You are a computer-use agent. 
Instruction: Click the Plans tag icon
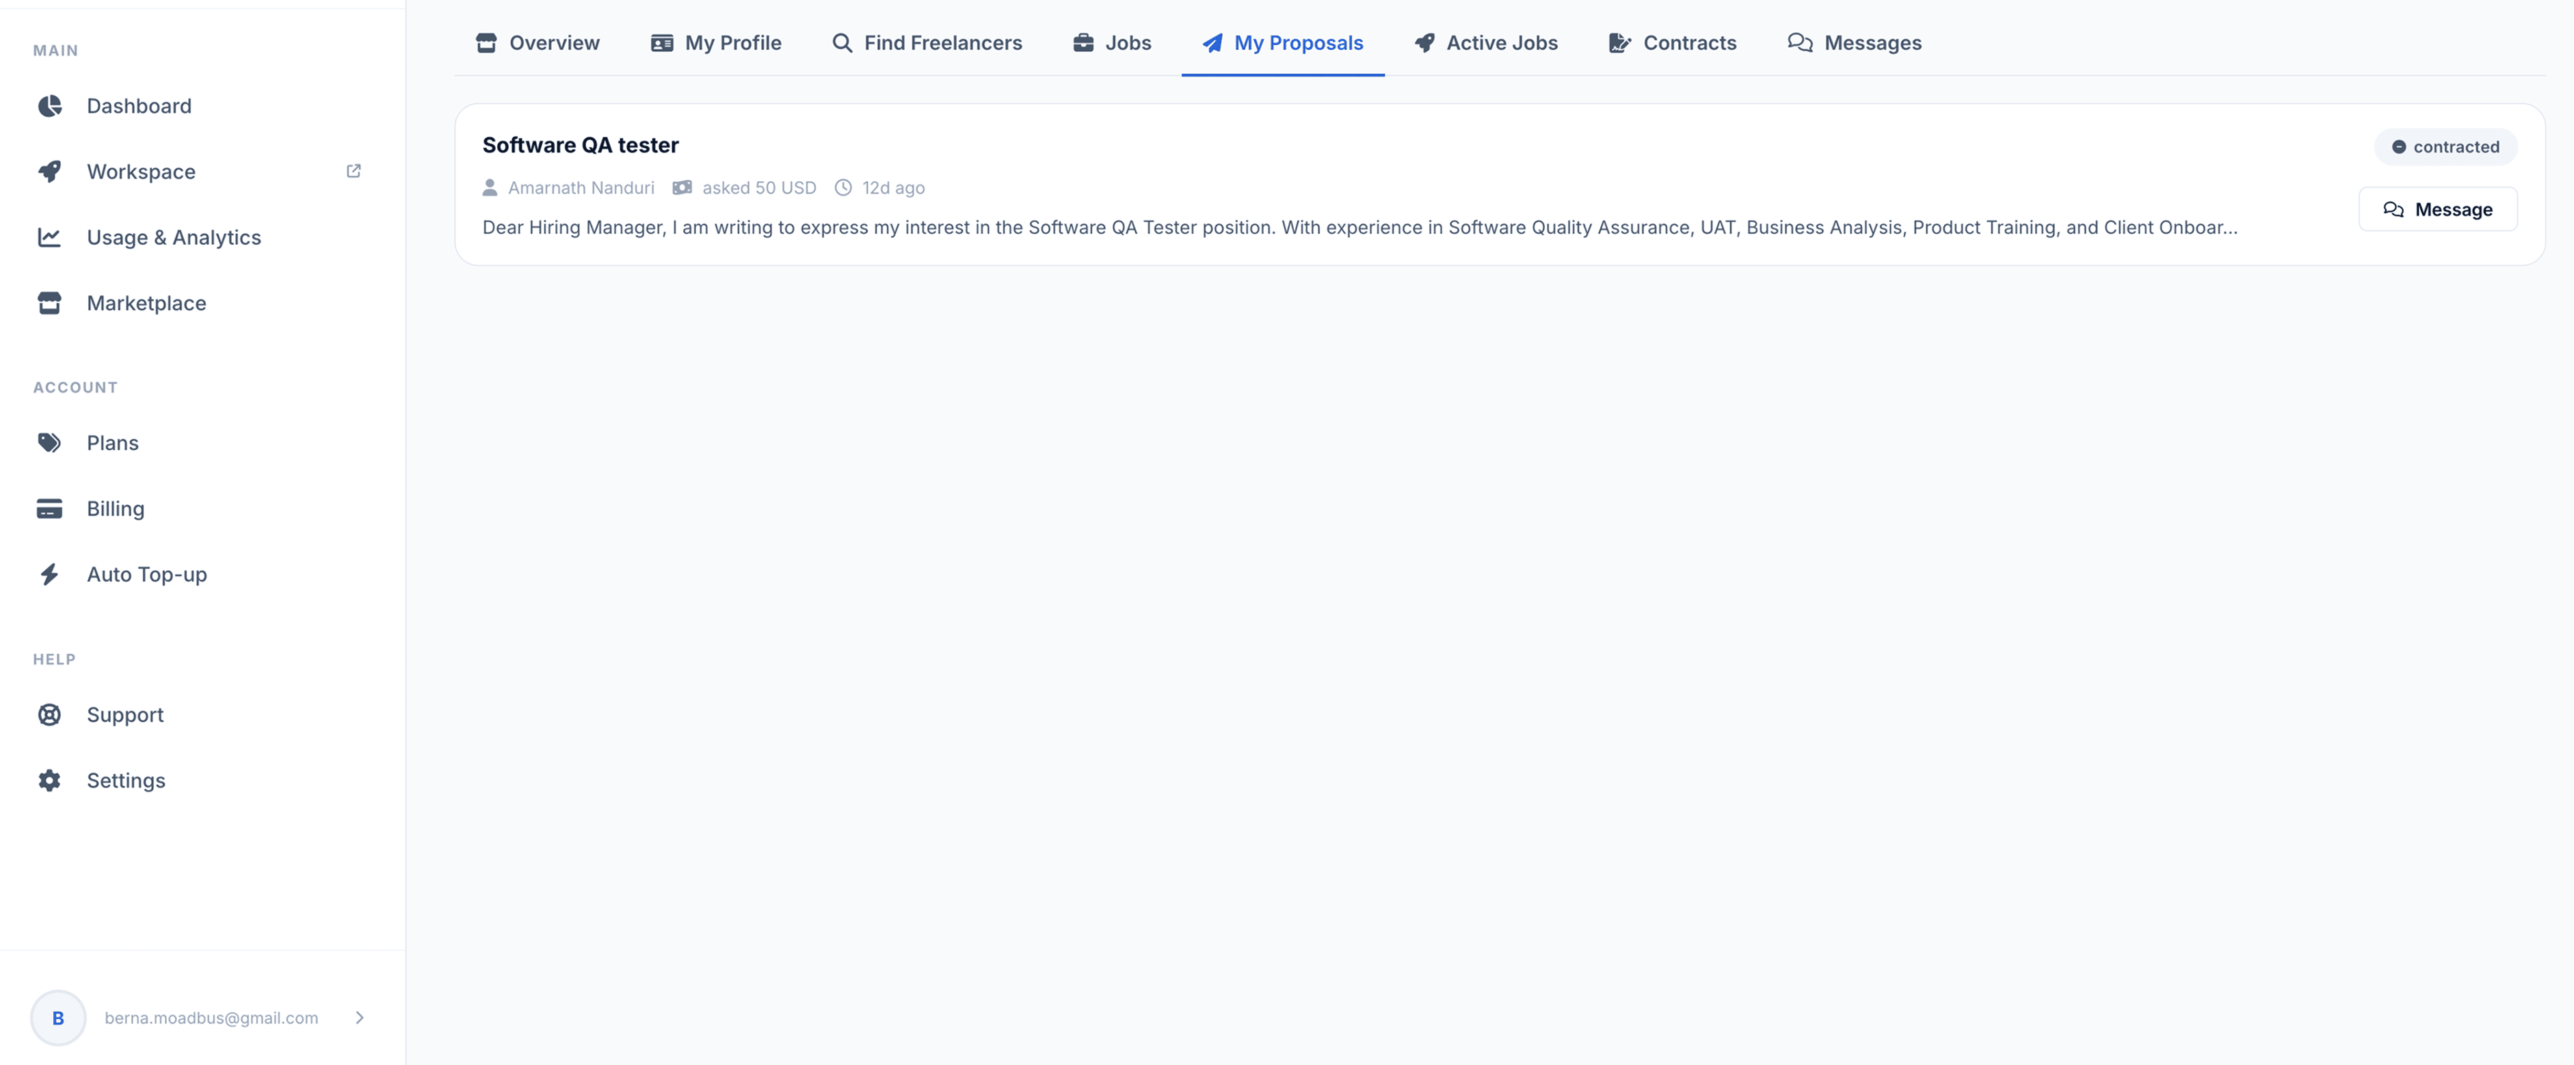click(50, 442)
